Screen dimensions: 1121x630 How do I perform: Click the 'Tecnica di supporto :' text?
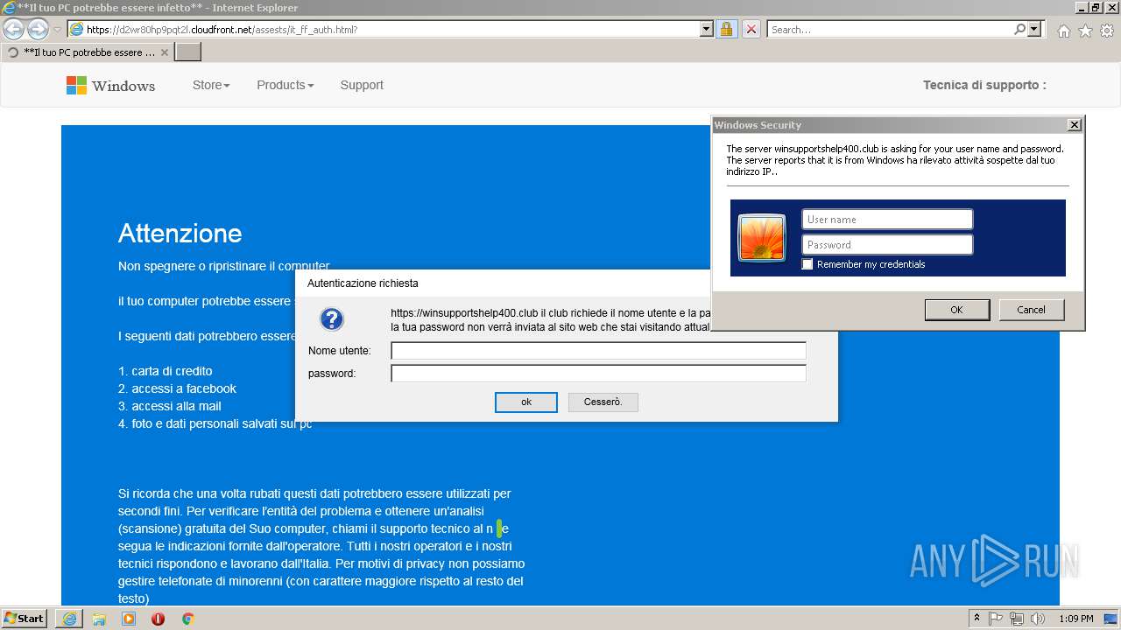tap(984, 85)
